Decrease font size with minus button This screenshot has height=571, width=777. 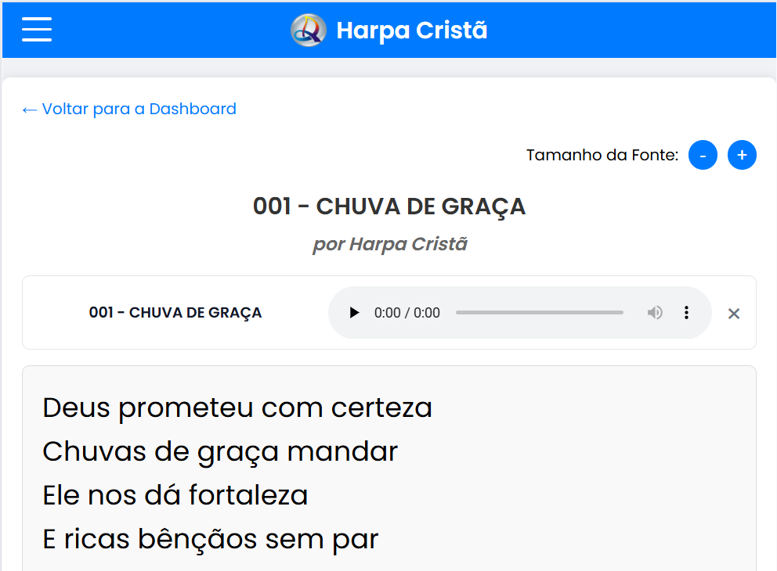[703, 155]
